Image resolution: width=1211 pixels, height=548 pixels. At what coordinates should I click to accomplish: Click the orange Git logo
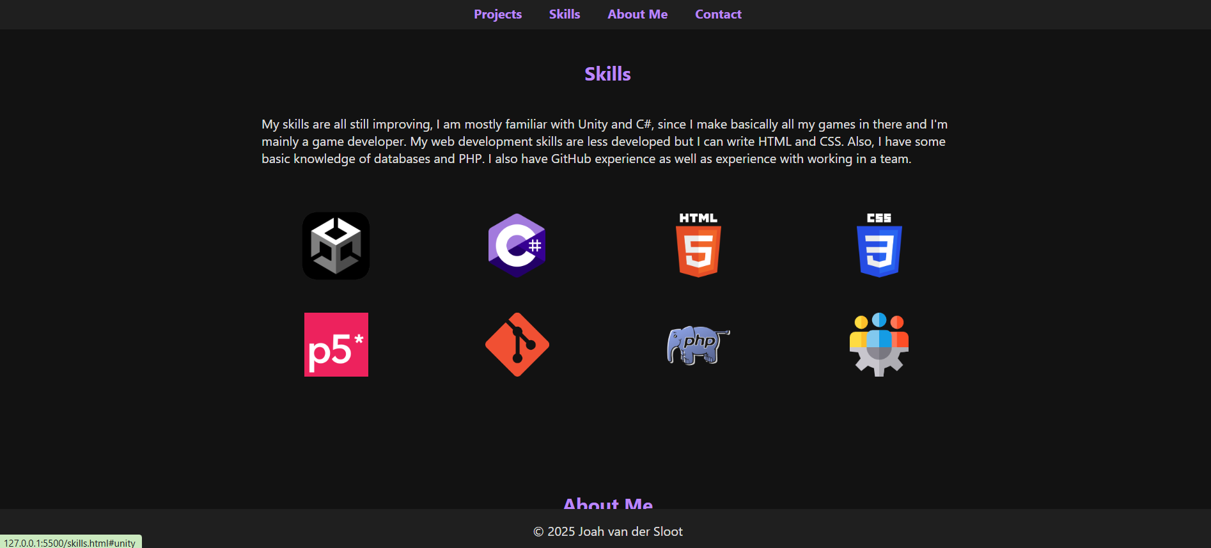coord(517,345)
